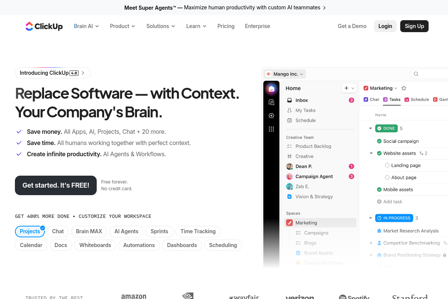Select the AI Agents feature chip
Image resolution: width=448 pixels, height=299 pixels.
tap(126, 231)
